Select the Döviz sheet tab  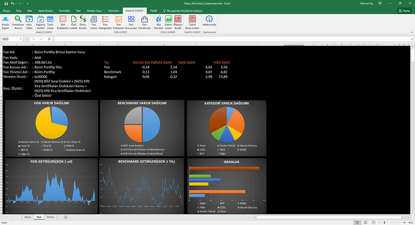point(50,217)
